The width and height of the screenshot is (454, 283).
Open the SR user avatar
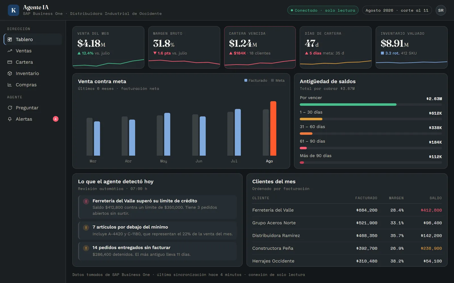(x=441, y=10)
